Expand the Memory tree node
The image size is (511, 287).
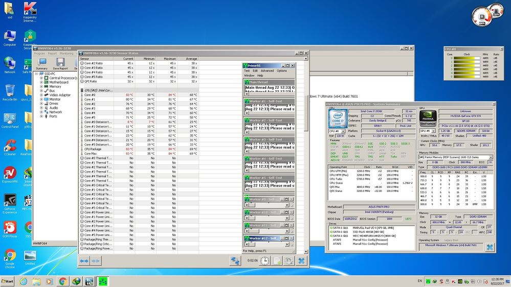click(x=41, y=86)
